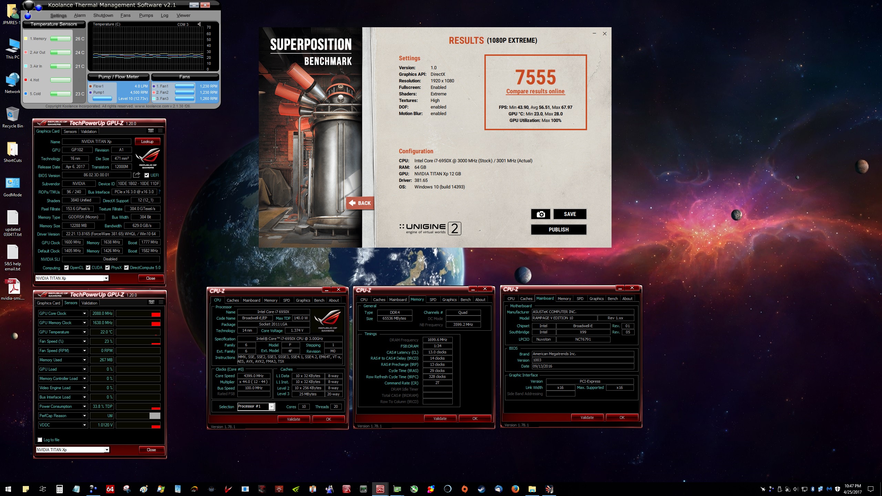Viewport: 882px width, 496px height.
Task: Switch to Sensors tab in GPU-Z Graphics Card window
Action: point(70,131)
